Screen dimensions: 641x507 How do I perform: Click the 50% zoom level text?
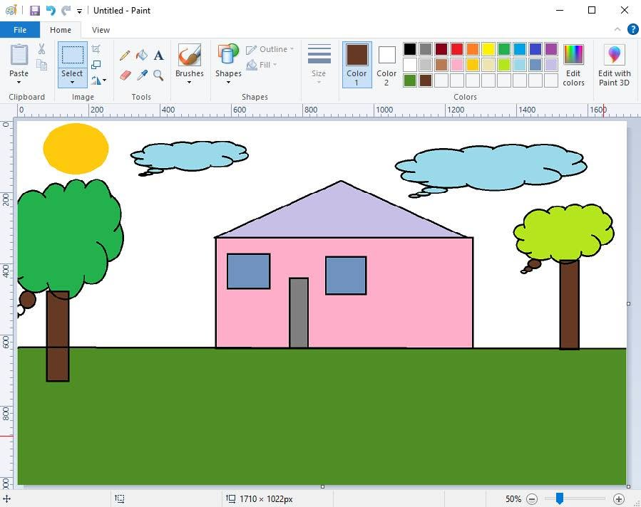pos(513,499)
